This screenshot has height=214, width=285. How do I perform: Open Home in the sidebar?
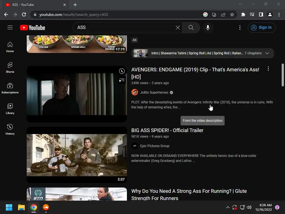point(10,47)
